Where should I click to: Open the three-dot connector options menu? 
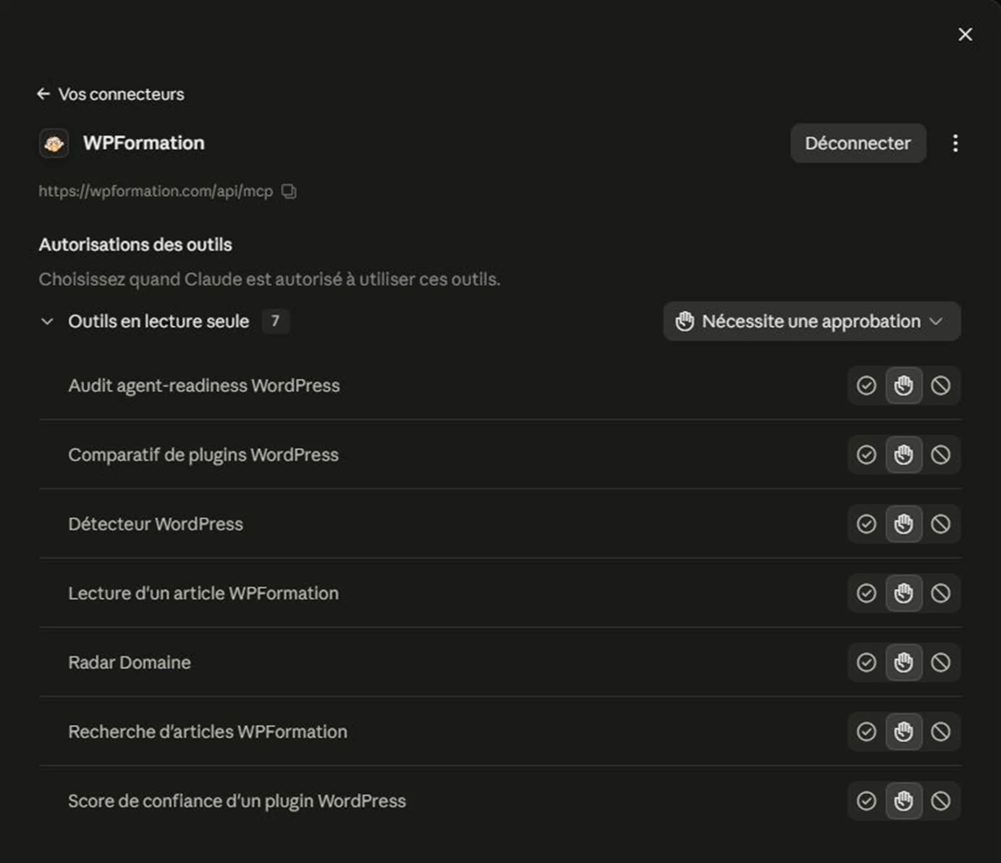tap(955, 143)
